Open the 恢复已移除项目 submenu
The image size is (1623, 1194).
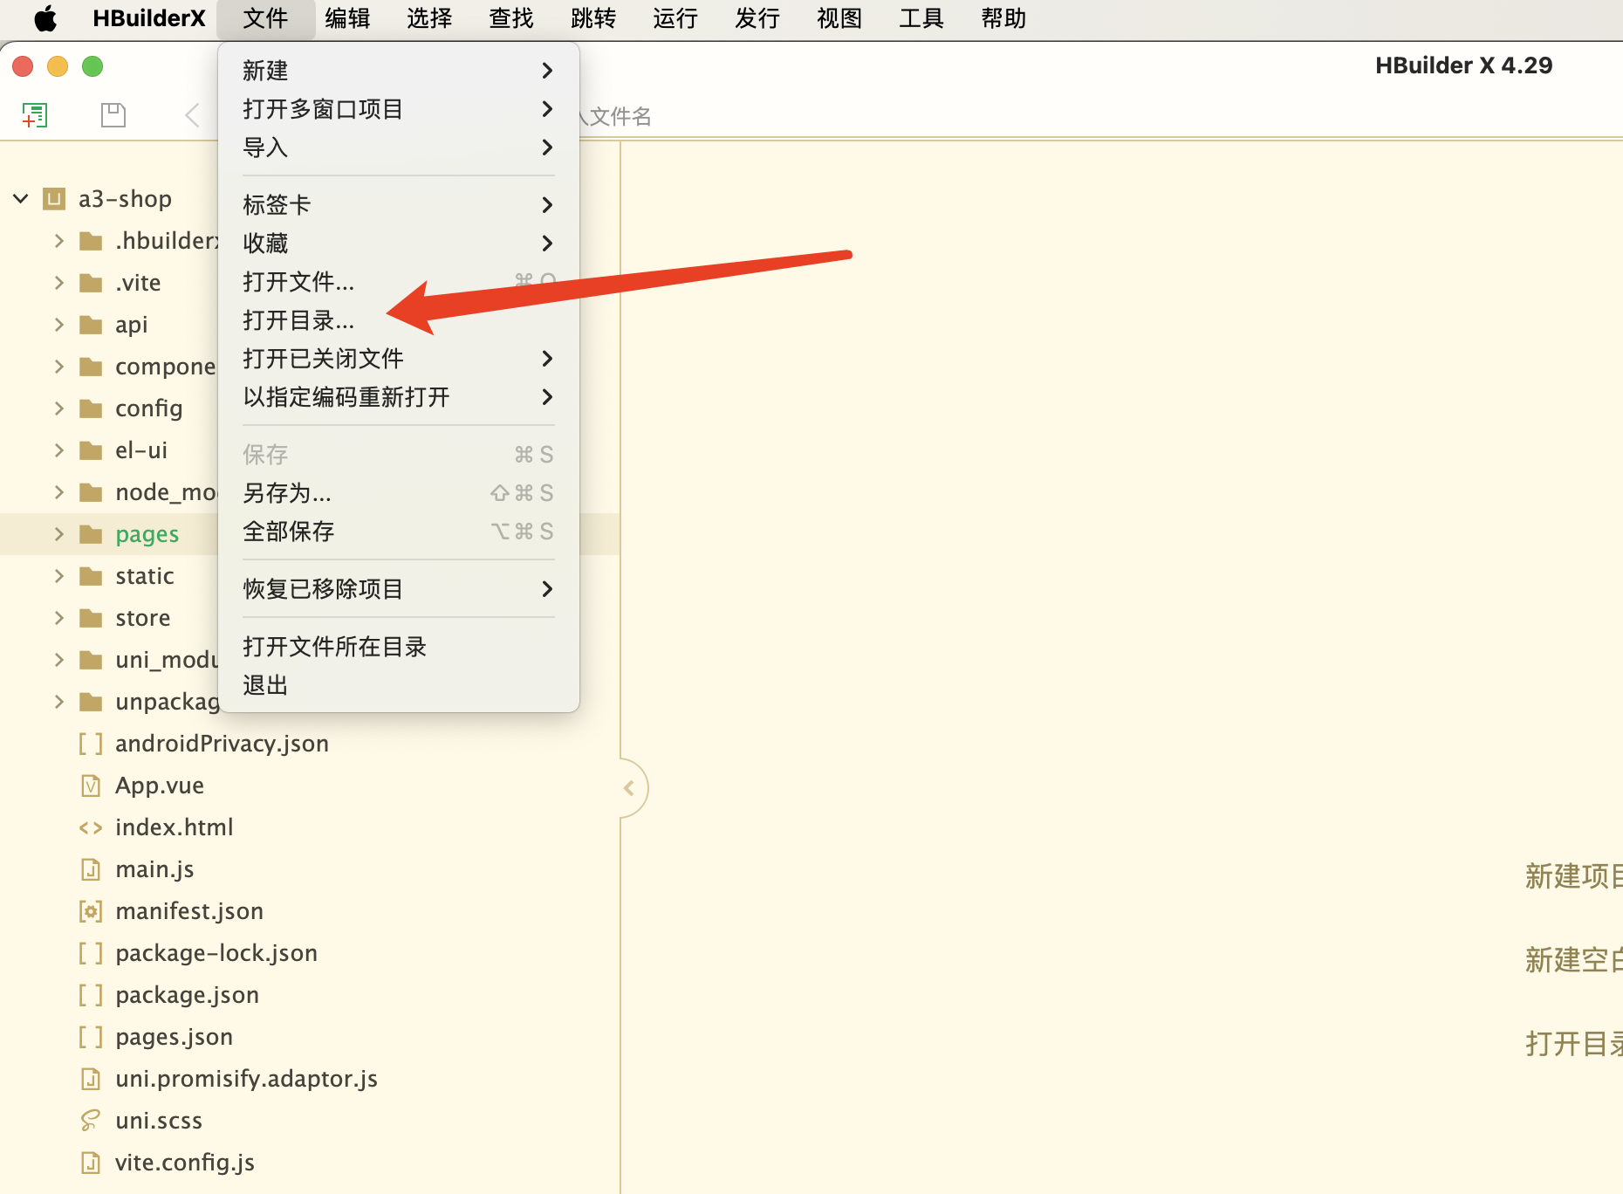click(399, 589)
